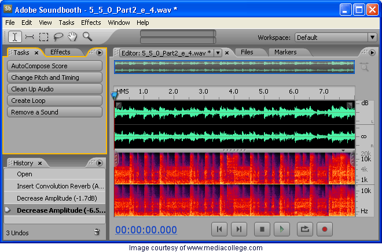Select the Tasks panel tab
The height and width of the screenshot is (252, 382).
[21, 53]
